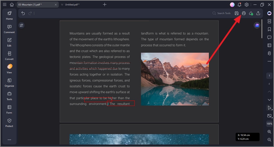Choose the select cursor tool

coord(269,108)
